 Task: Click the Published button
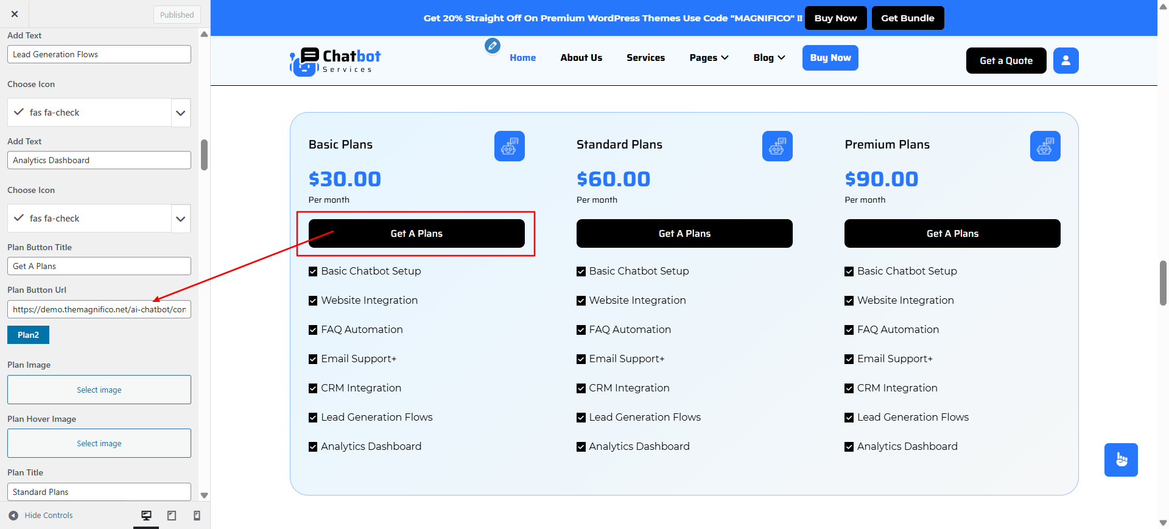click(177, 15)
